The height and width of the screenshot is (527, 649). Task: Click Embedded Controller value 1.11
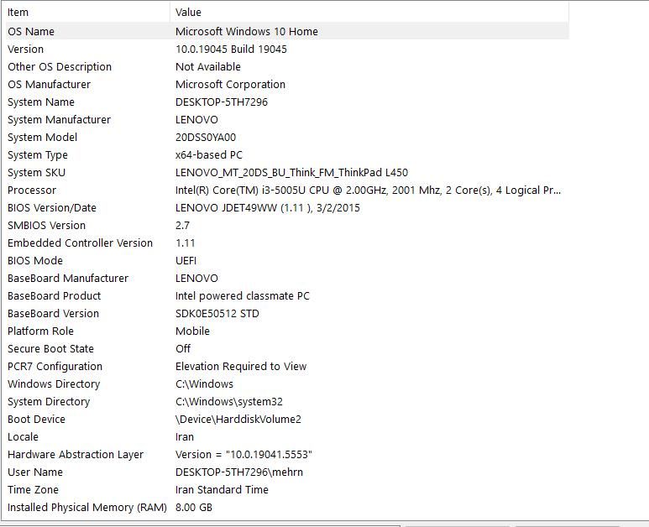pyautogui.click(x=185, y=243)
